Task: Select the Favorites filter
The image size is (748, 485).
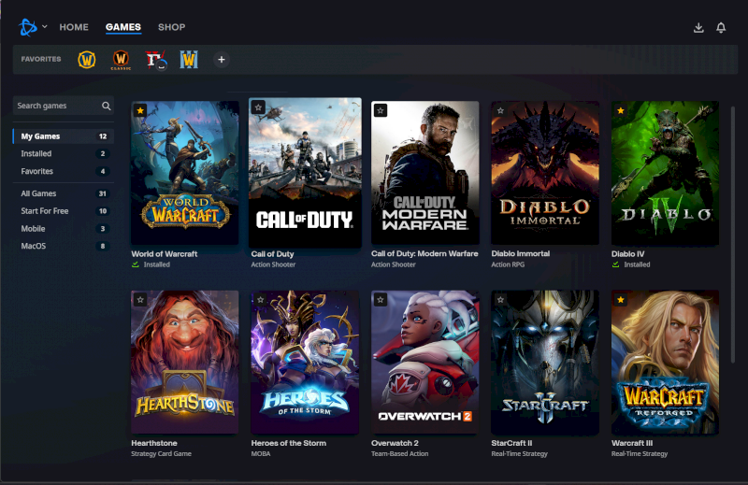Action: pos(64,171)
